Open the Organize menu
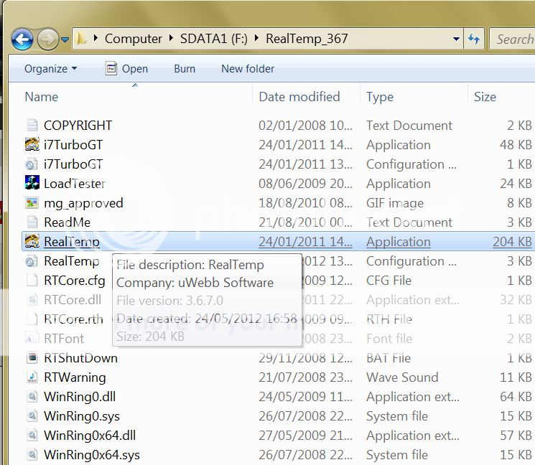The image size is (535, 465). click(x=50, y=69)
